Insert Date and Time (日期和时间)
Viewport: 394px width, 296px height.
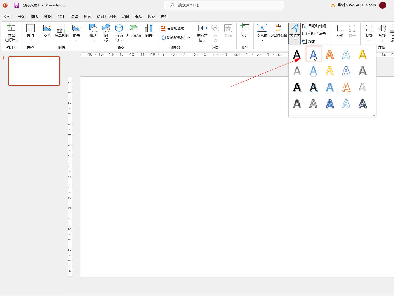click(314, 26)
